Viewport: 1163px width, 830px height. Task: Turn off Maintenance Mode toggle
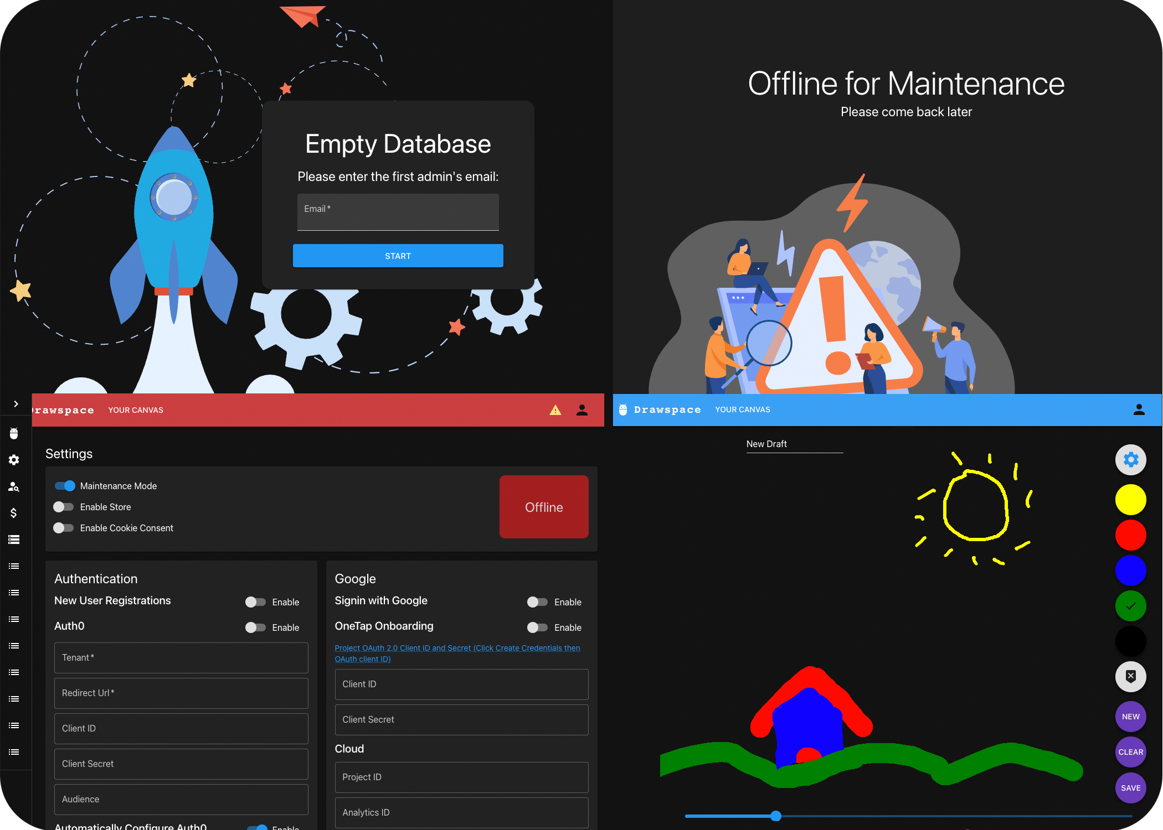pyautogui.click(x=65, y=486)
